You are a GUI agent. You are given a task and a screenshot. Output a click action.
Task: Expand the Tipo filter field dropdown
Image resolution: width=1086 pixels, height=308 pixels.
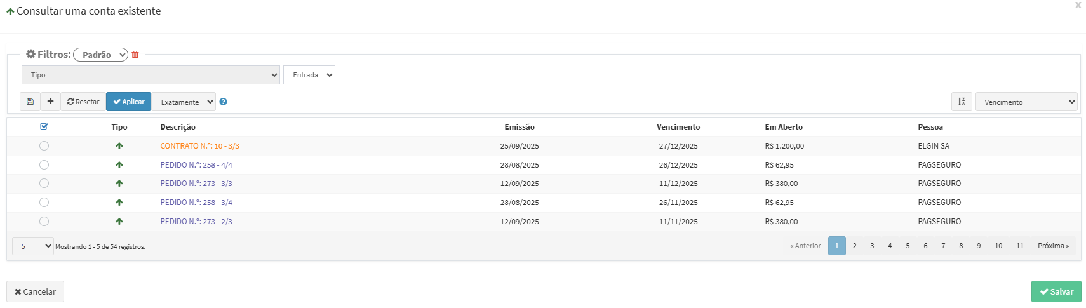(x=151, y=75)
